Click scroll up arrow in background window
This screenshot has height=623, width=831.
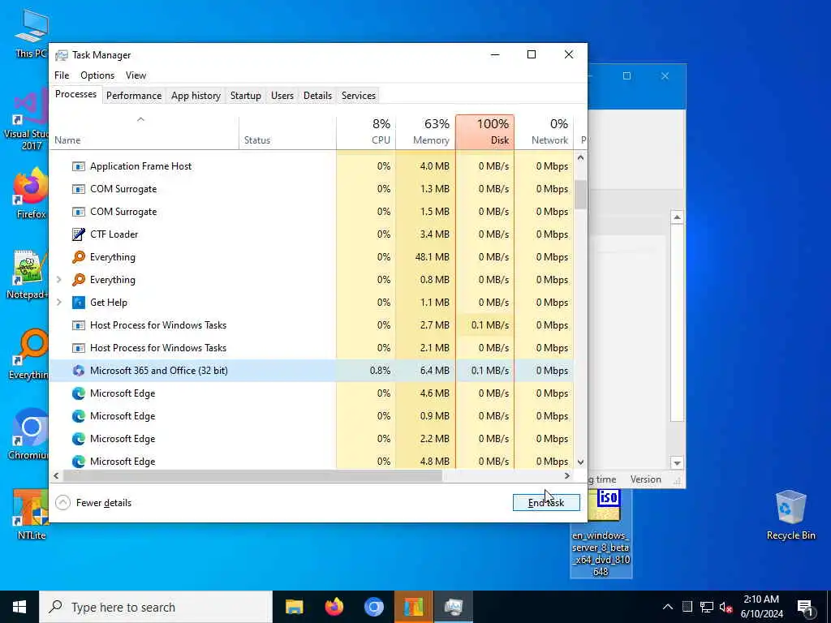pos(677,217)
